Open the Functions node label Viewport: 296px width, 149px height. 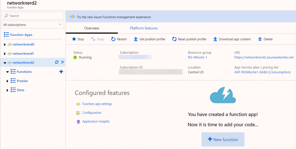pyautogui.click(x=24, y=71)
